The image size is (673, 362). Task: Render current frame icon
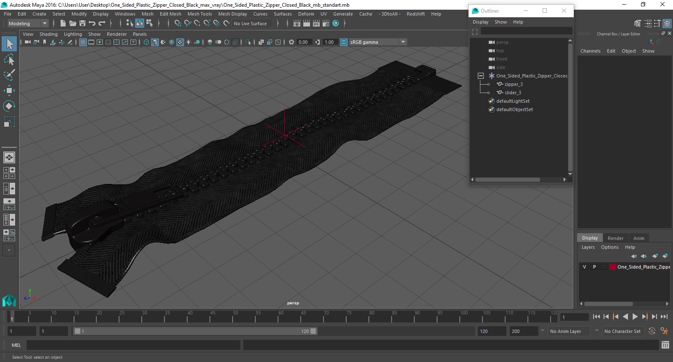point(307,24)
